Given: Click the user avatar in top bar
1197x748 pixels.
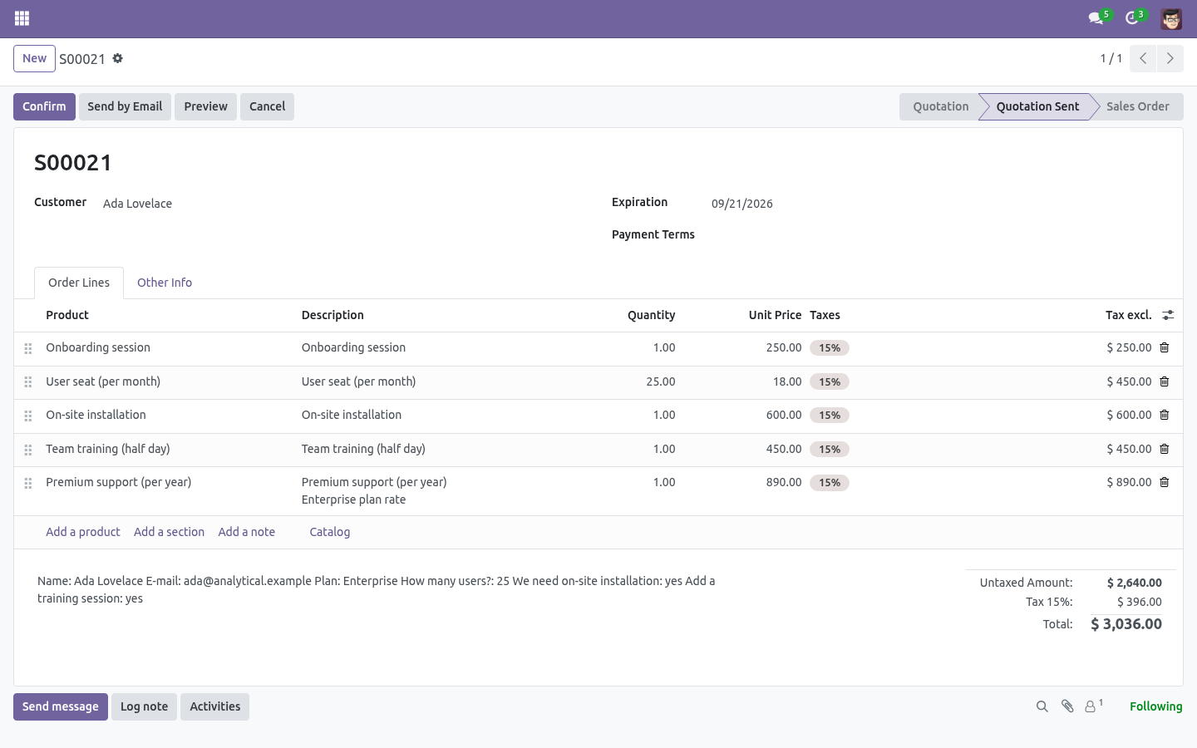Looking at the screenshot, I should tap(1171, 18).
